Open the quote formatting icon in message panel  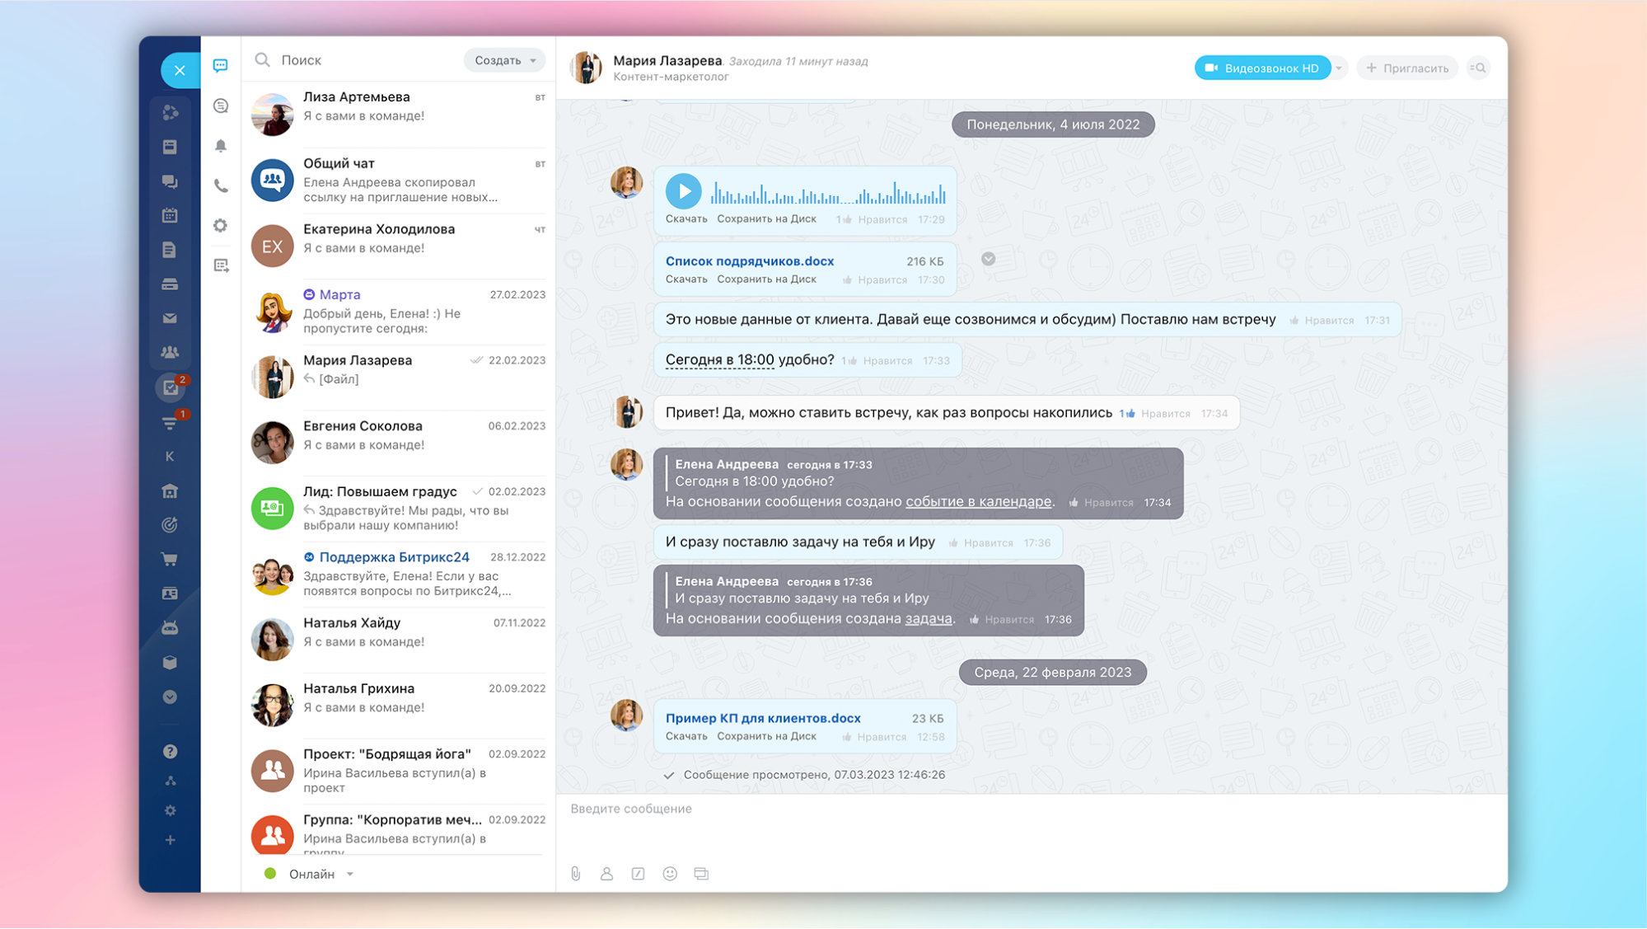638,874
